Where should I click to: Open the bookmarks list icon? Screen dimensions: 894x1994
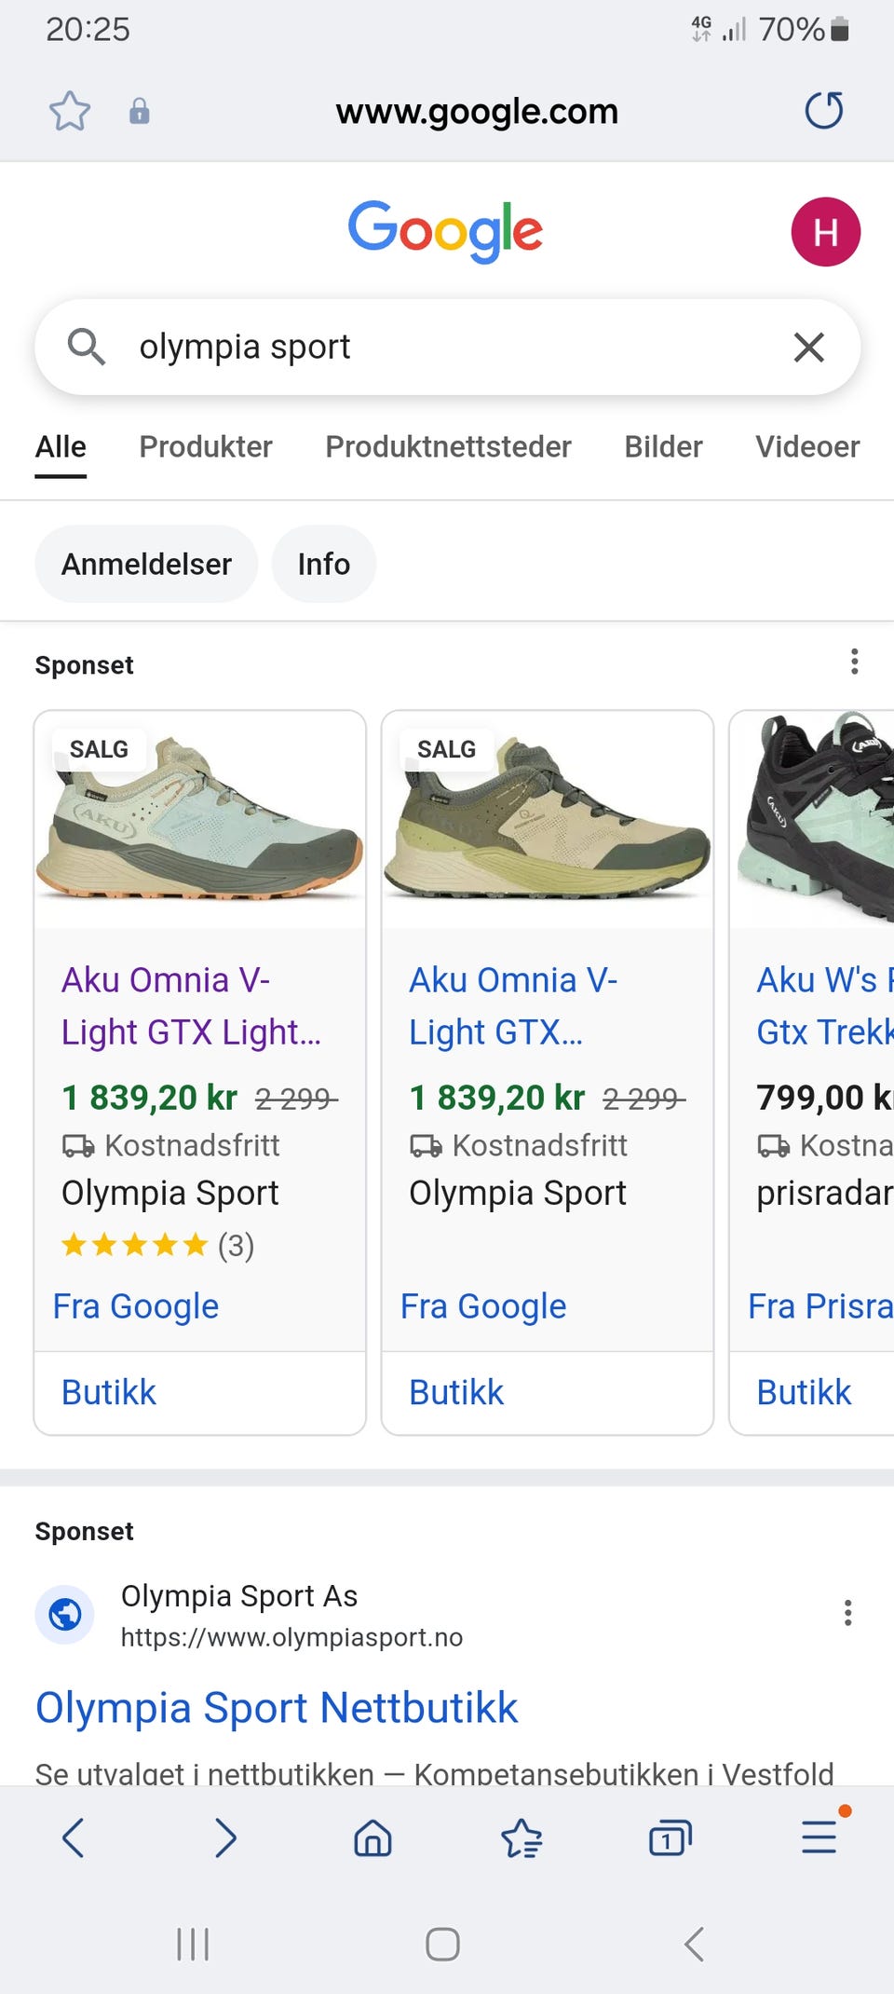pos(521,1838)
